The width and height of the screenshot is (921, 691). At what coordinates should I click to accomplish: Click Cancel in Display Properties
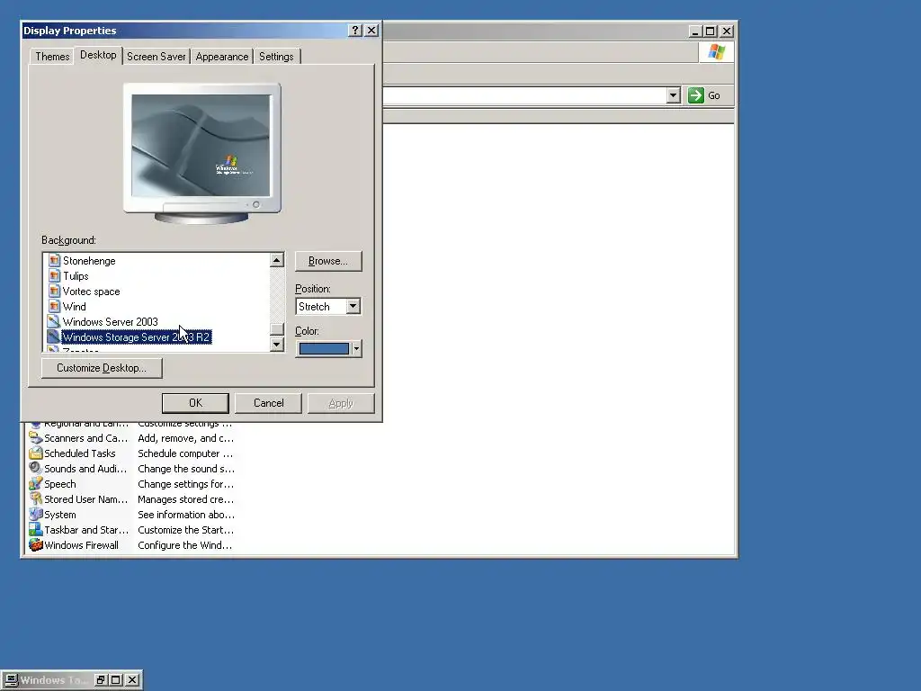pyautogui.click(x=268, y=403)
